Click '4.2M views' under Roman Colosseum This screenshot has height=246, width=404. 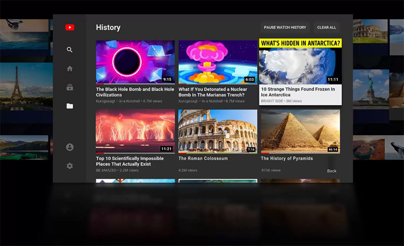(187, 170)
